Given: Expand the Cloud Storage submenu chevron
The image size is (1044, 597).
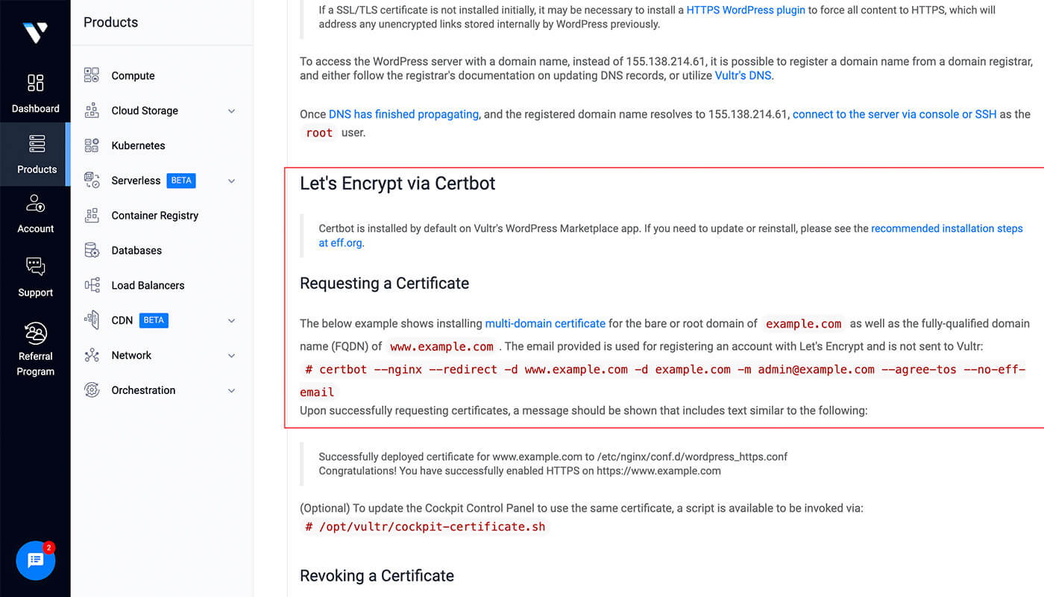Looking at the screenshot, I should tap(231, 111).
